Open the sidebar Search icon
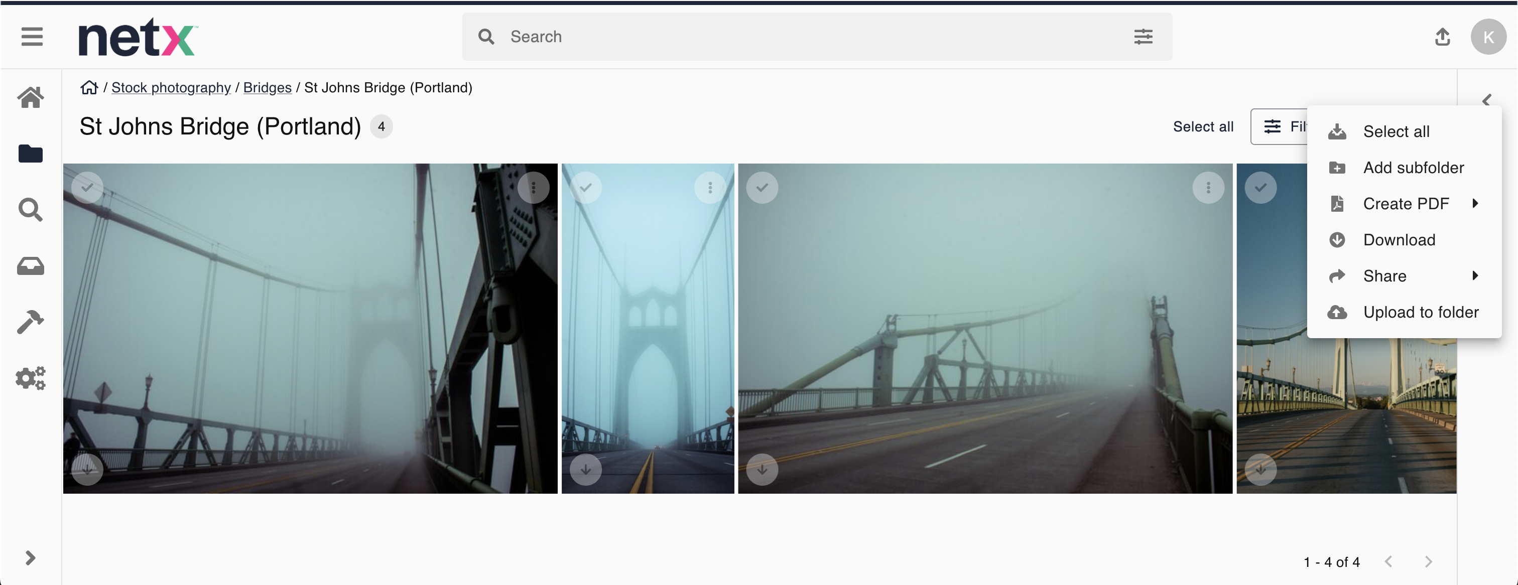 coord(31,210)
